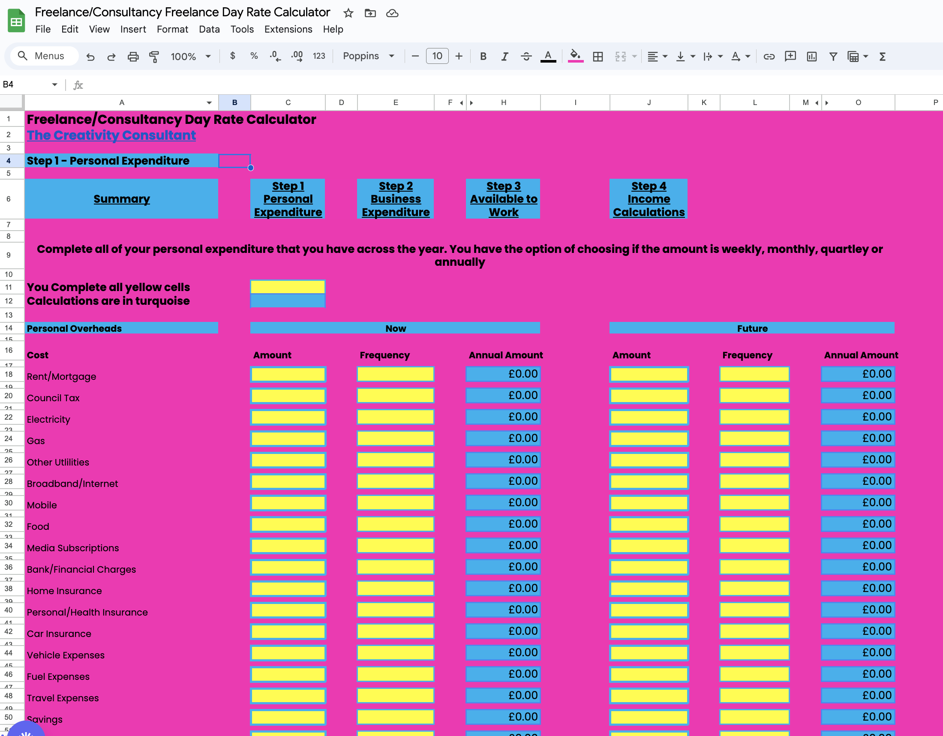Select the paint format tool
The width and height of the screenshot is (943, 736).
154,57
